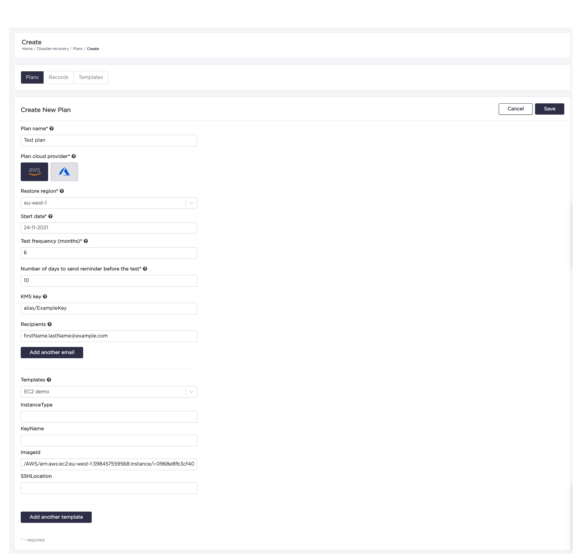Screen dimensions: 585x557
Task: Open help tooltip for Templates section
Action: click(48, 380)
